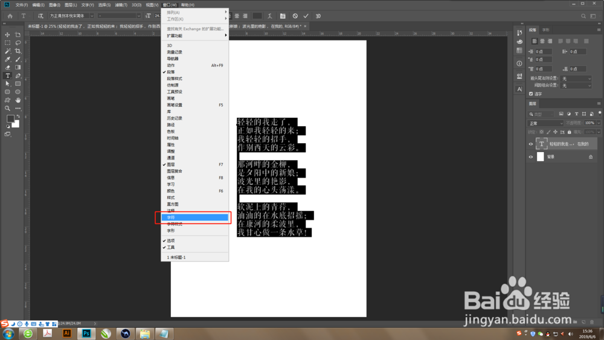
Task: Select the Eyedropper tool
Action: [x=7, y=59]
